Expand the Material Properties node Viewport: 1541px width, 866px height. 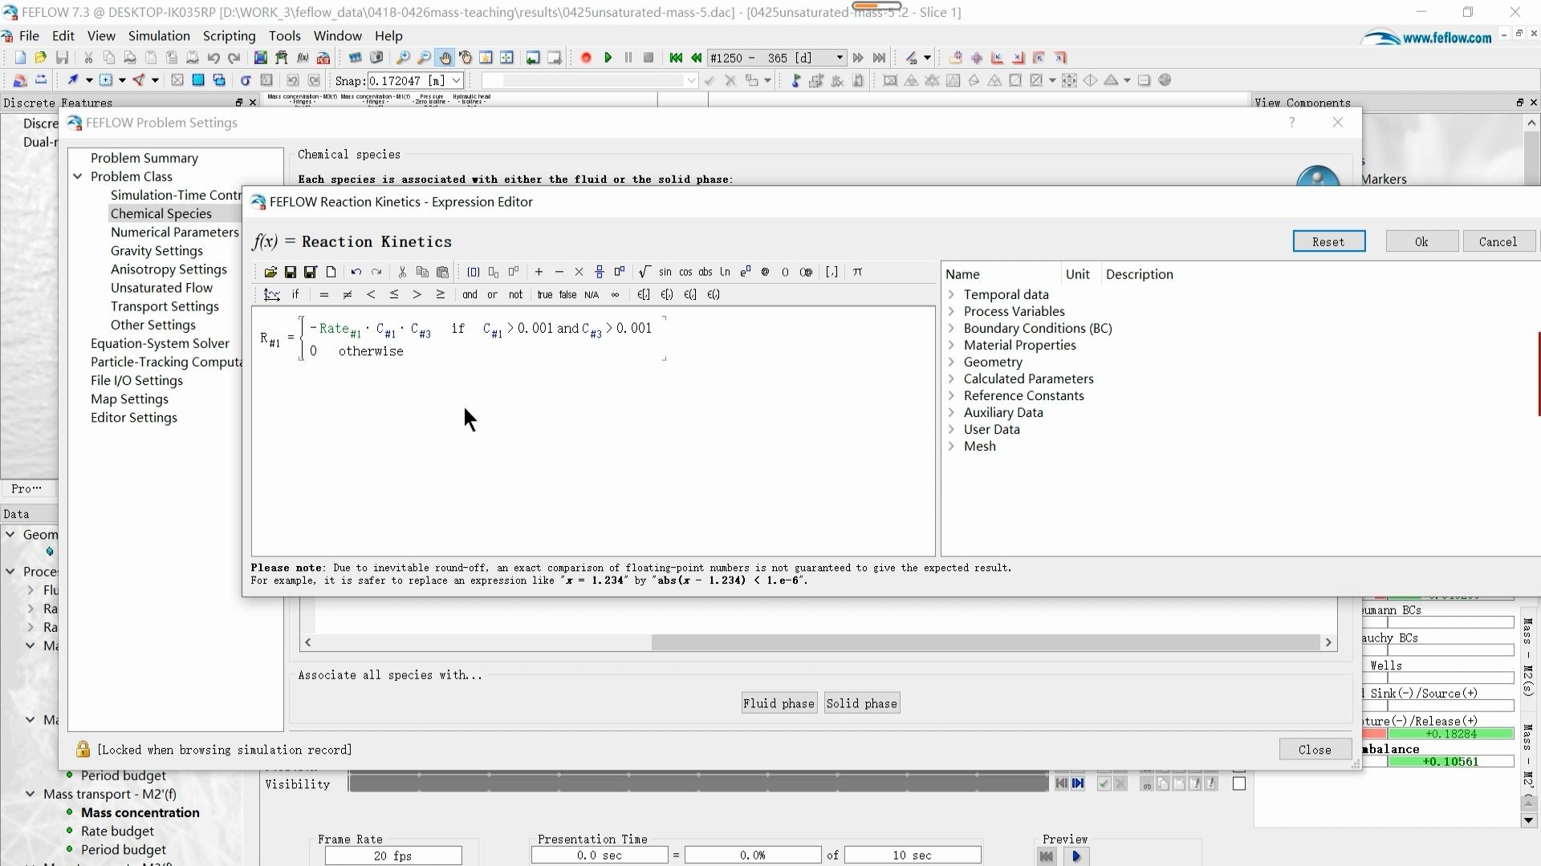(x=952, y=345)
